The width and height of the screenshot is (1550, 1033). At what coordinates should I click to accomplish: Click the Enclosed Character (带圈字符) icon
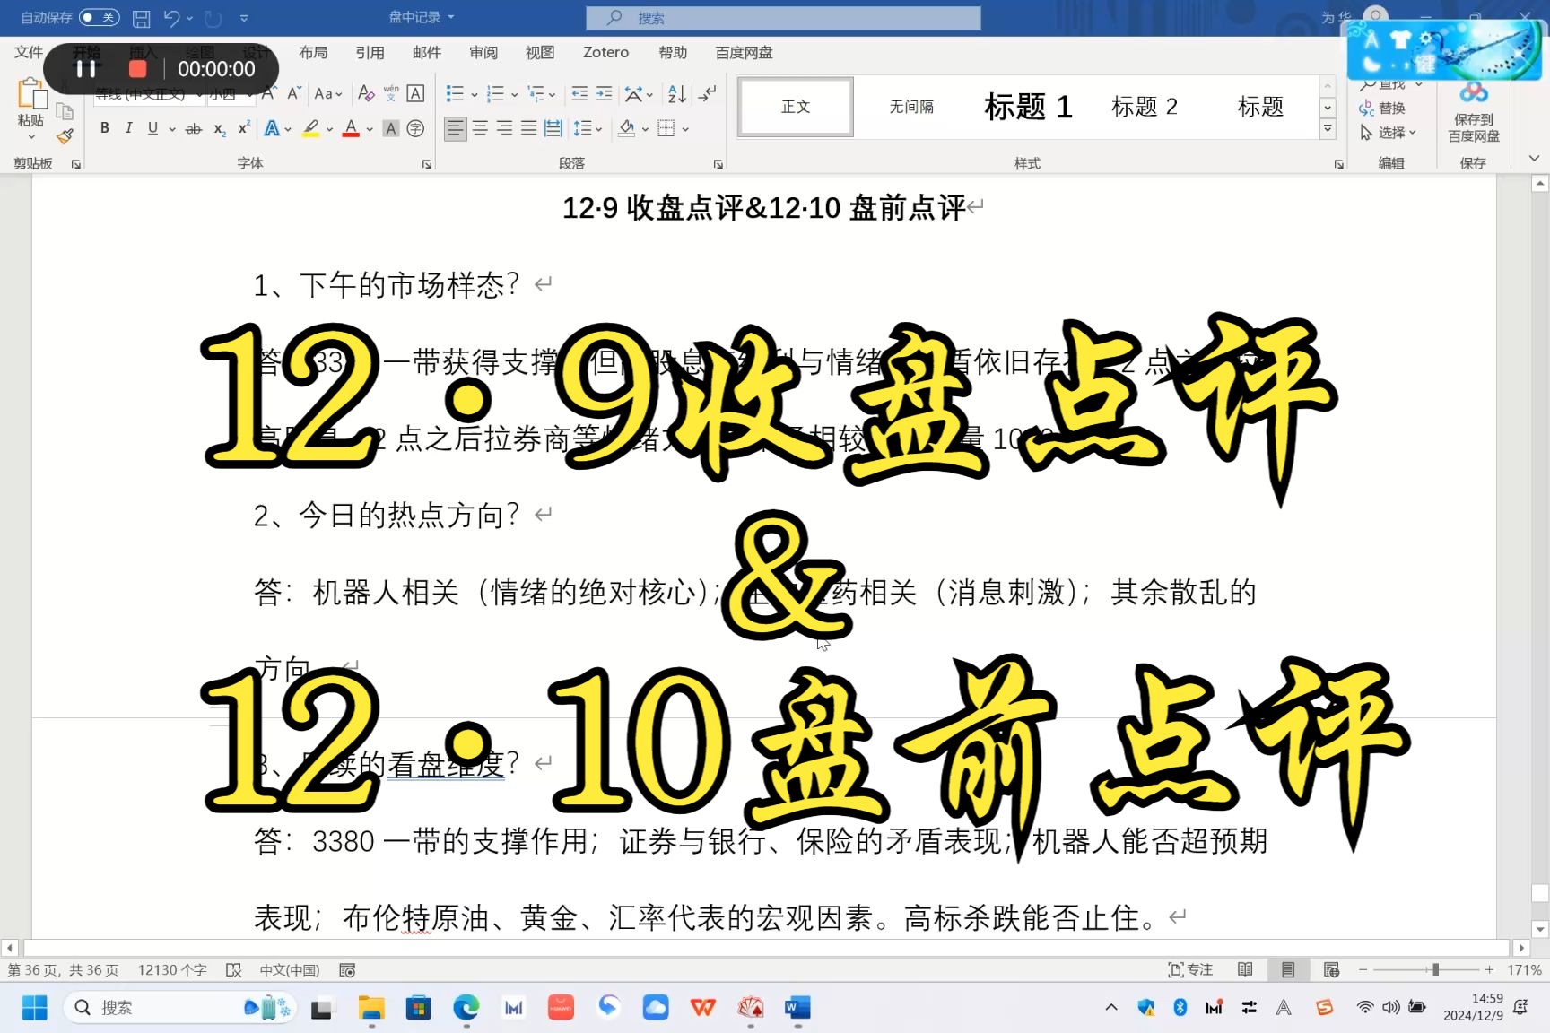pos(415,129)
